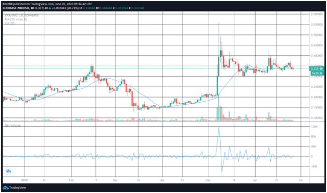
Task: Click the 0.450000 price axis label
Action: click(316, 45)
